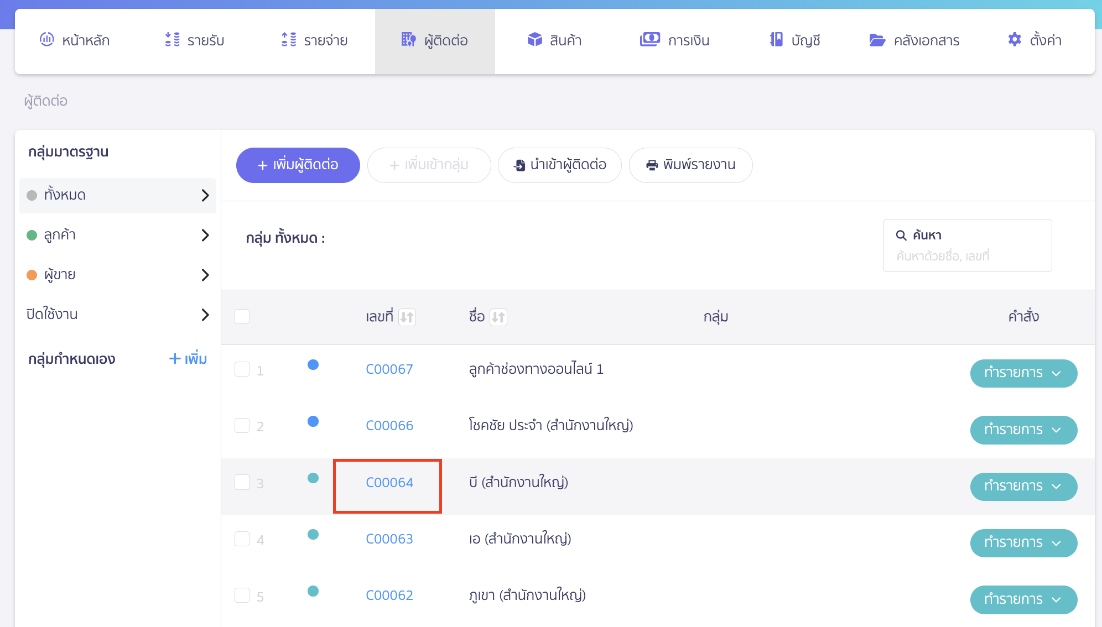Switch to the รายจ่าย expenses tab
The height and width of the screenshot is (627, 1102).
[314, 40]
